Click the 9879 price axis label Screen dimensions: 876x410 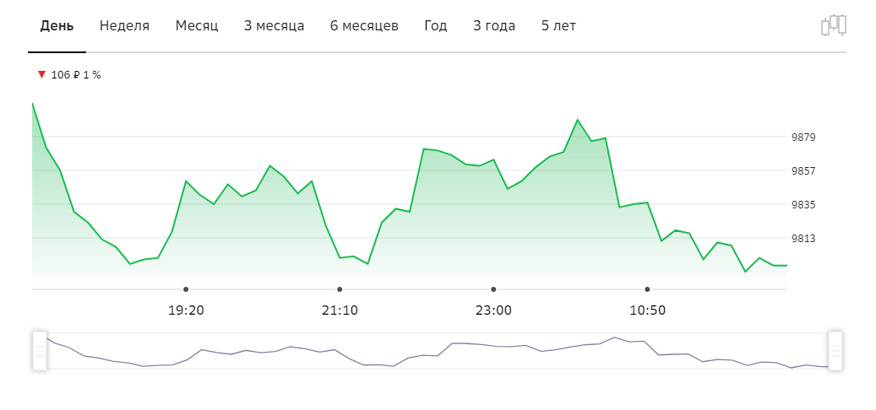(x=803, y=137)
